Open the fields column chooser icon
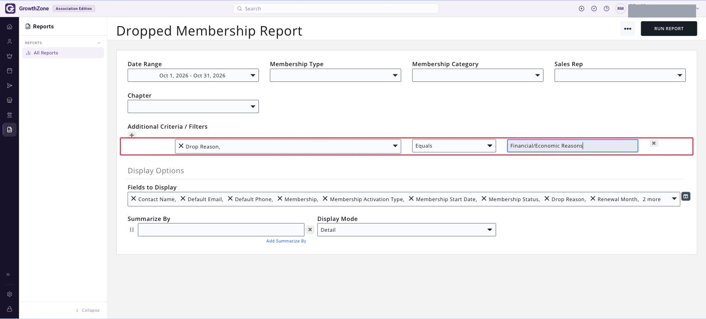 click(685, 196)
